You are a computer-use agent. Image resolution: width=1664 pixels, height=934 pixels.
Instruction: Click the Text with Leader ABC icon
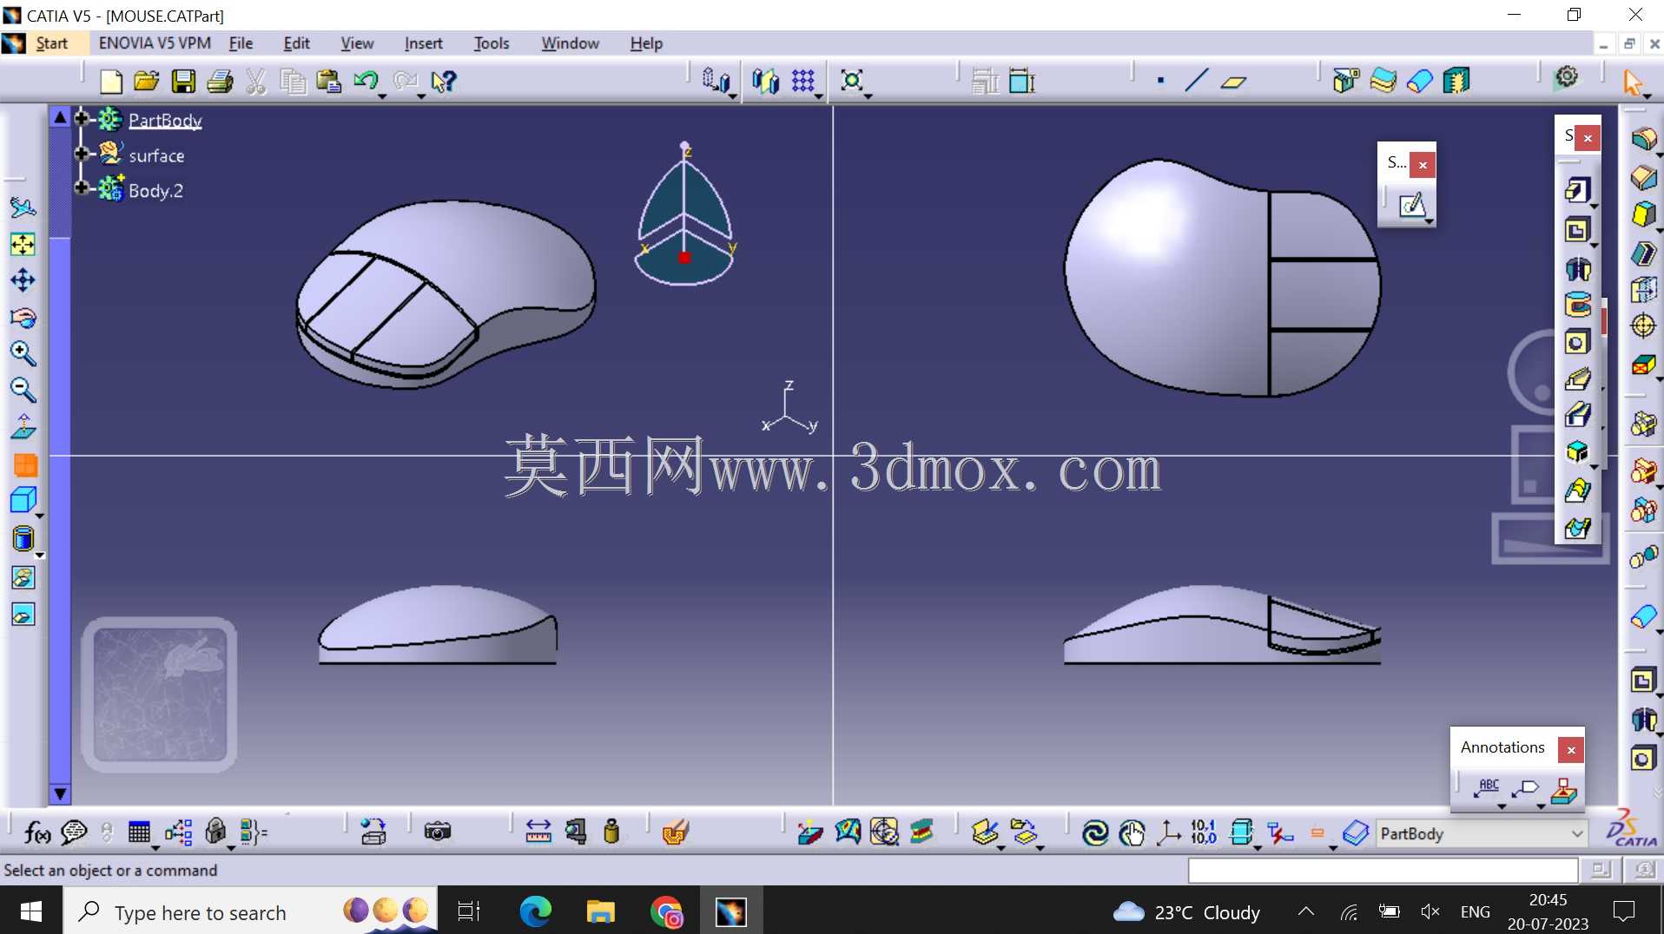pos(1488,787)
